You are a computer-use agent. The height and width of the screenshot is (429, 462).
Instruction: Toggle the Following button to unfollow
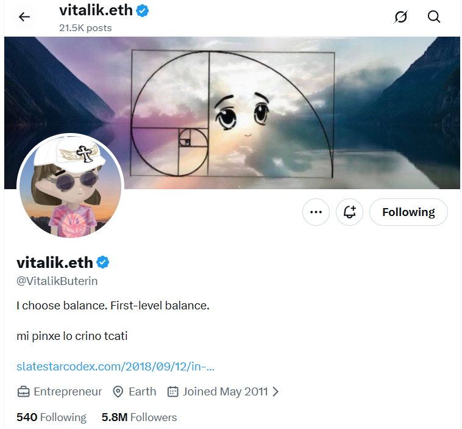click(408, 212)
